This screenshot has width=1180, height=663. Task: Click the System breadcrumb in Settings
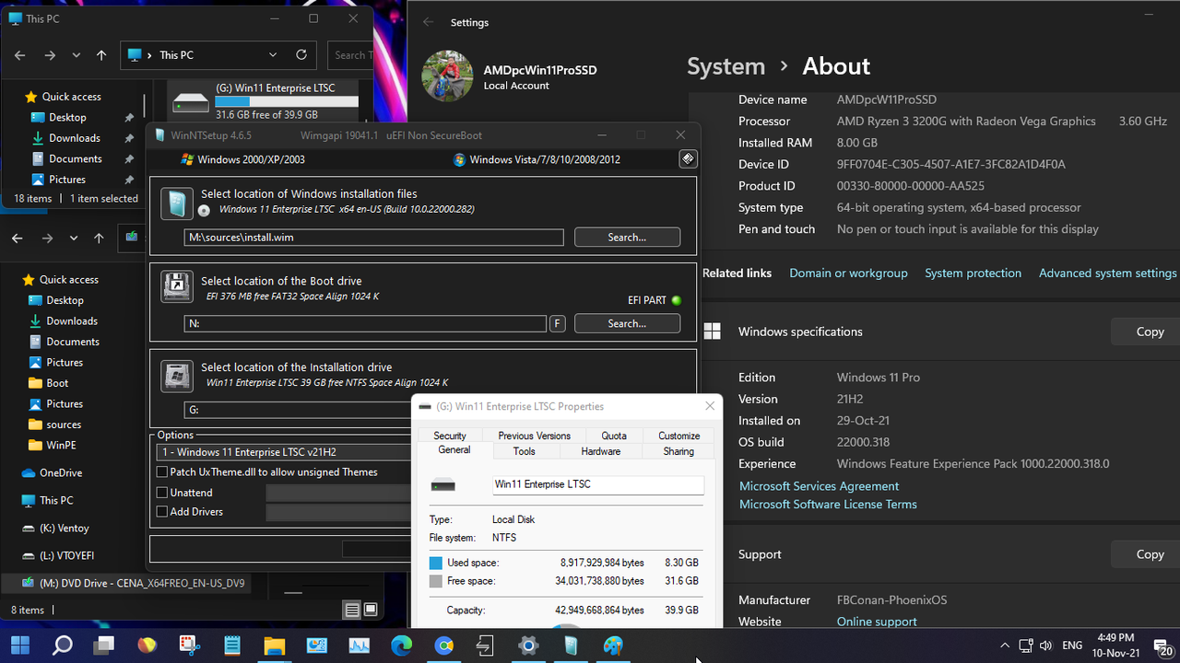726,66
